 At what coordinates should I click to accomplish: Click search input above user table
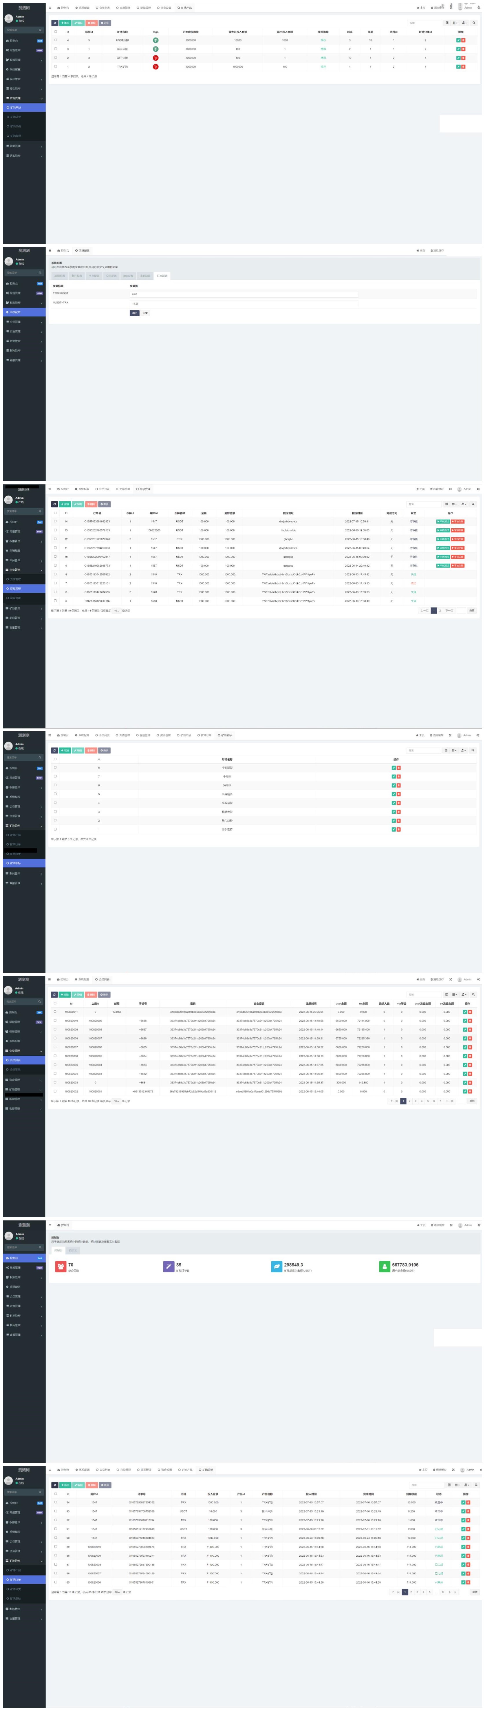(x=424, y=994)
